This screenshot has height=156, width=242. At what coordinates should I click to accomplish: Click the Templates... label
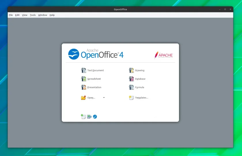141,98
